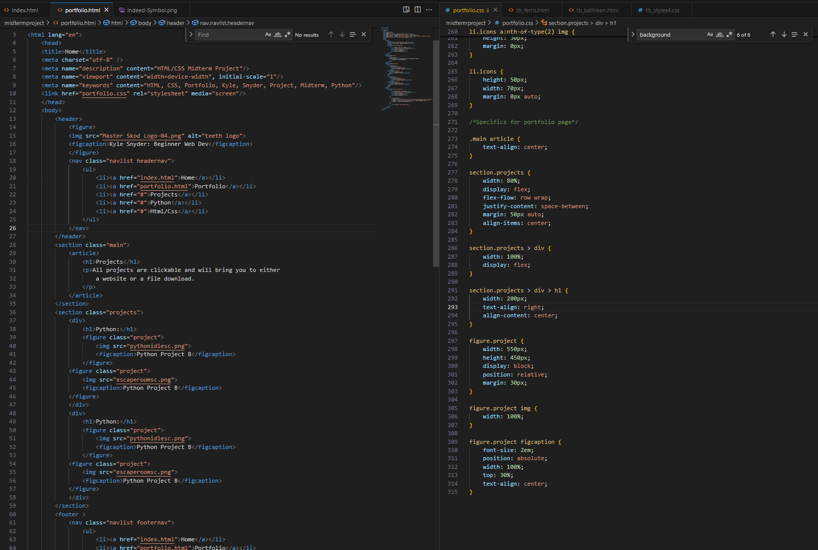Toggle Match Case in left Find bar
Image resolution: width=818 pixels, height=550 pixels.
268,35
